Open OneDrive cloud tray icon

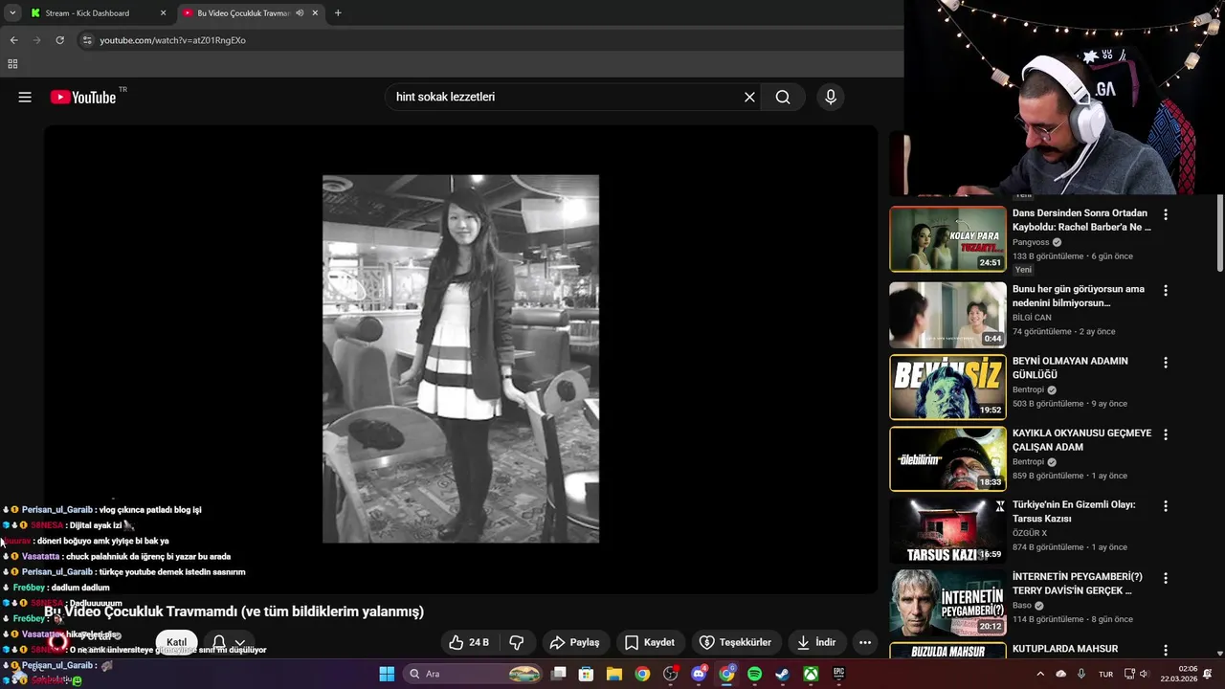1060,674
